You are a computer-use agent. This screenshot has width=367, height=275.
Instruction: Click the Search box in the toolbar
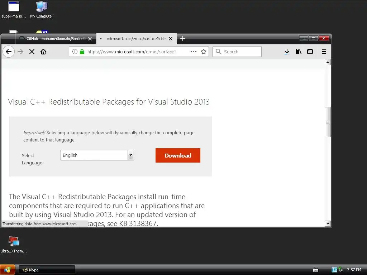click(237, 52)
